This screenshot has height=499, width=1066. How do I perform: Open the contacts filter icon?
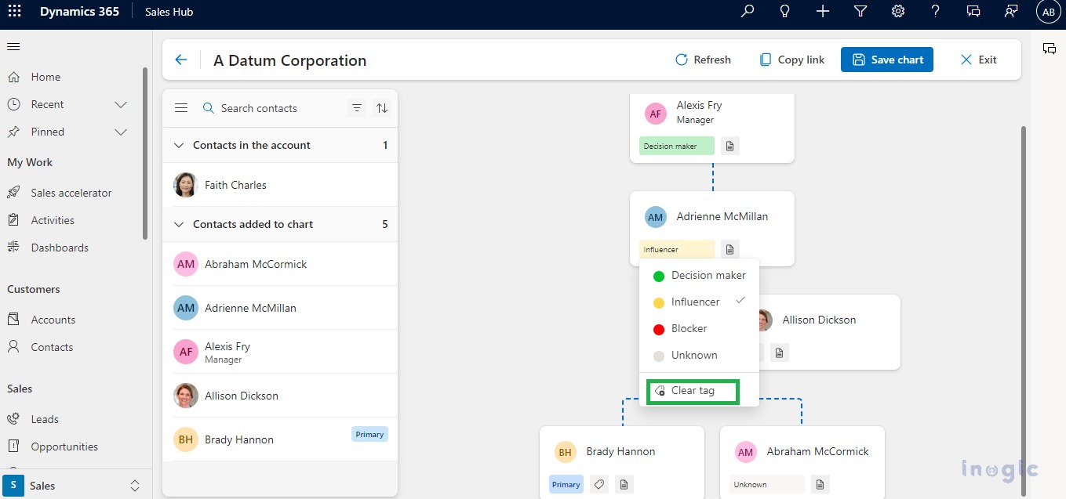(357, 108)
